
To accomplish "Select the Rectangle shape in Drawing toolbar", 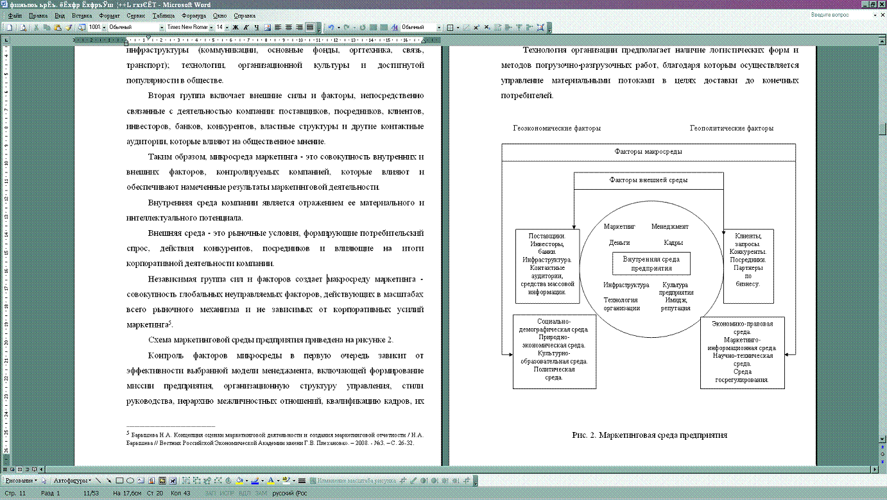I will (119, 480).
